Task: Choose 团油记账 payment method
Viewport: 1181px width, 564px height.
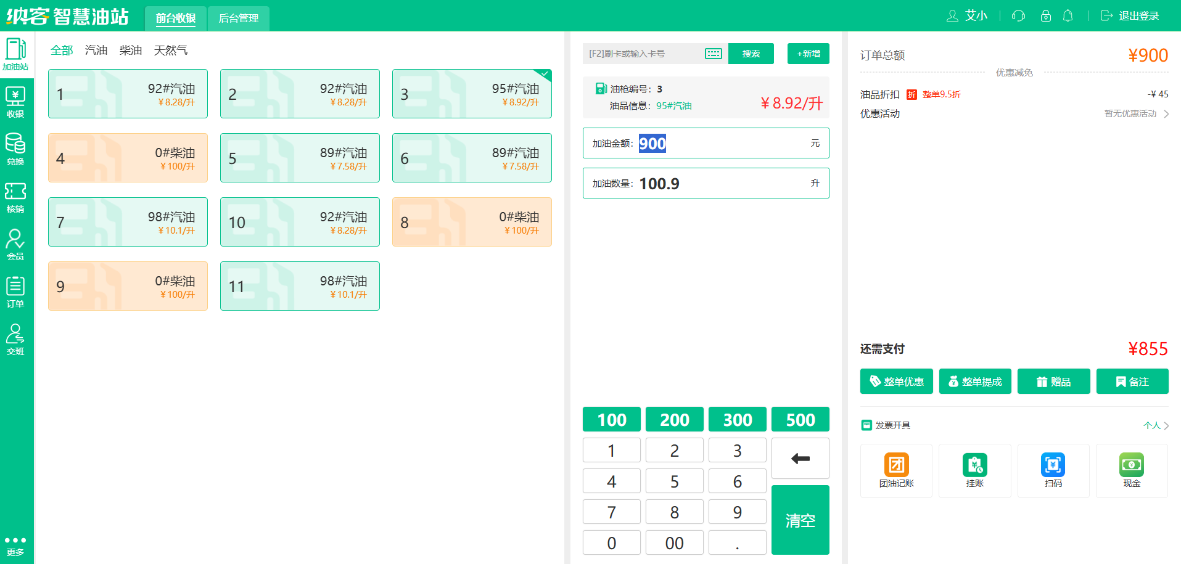Action: tap(897, 470)
